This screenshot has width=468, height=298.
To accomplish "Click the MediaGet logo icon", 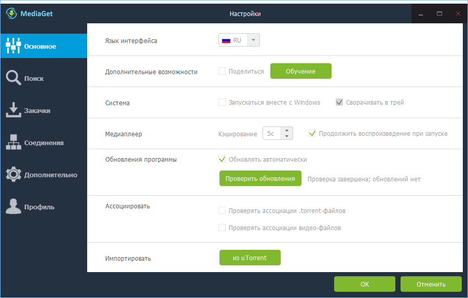I will click(11, 13).
